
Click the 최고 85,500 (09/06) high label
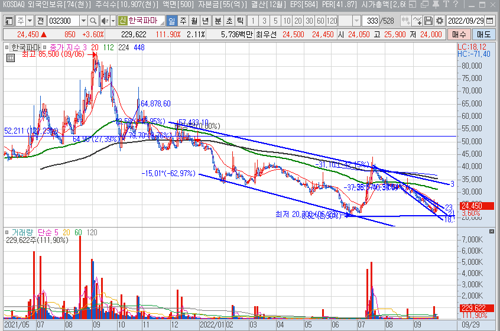[x=53, y=54]
